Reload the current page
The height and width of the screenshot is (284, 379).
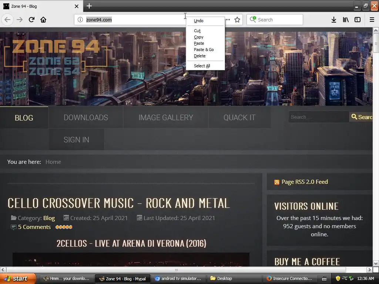[x=31, y=20]
